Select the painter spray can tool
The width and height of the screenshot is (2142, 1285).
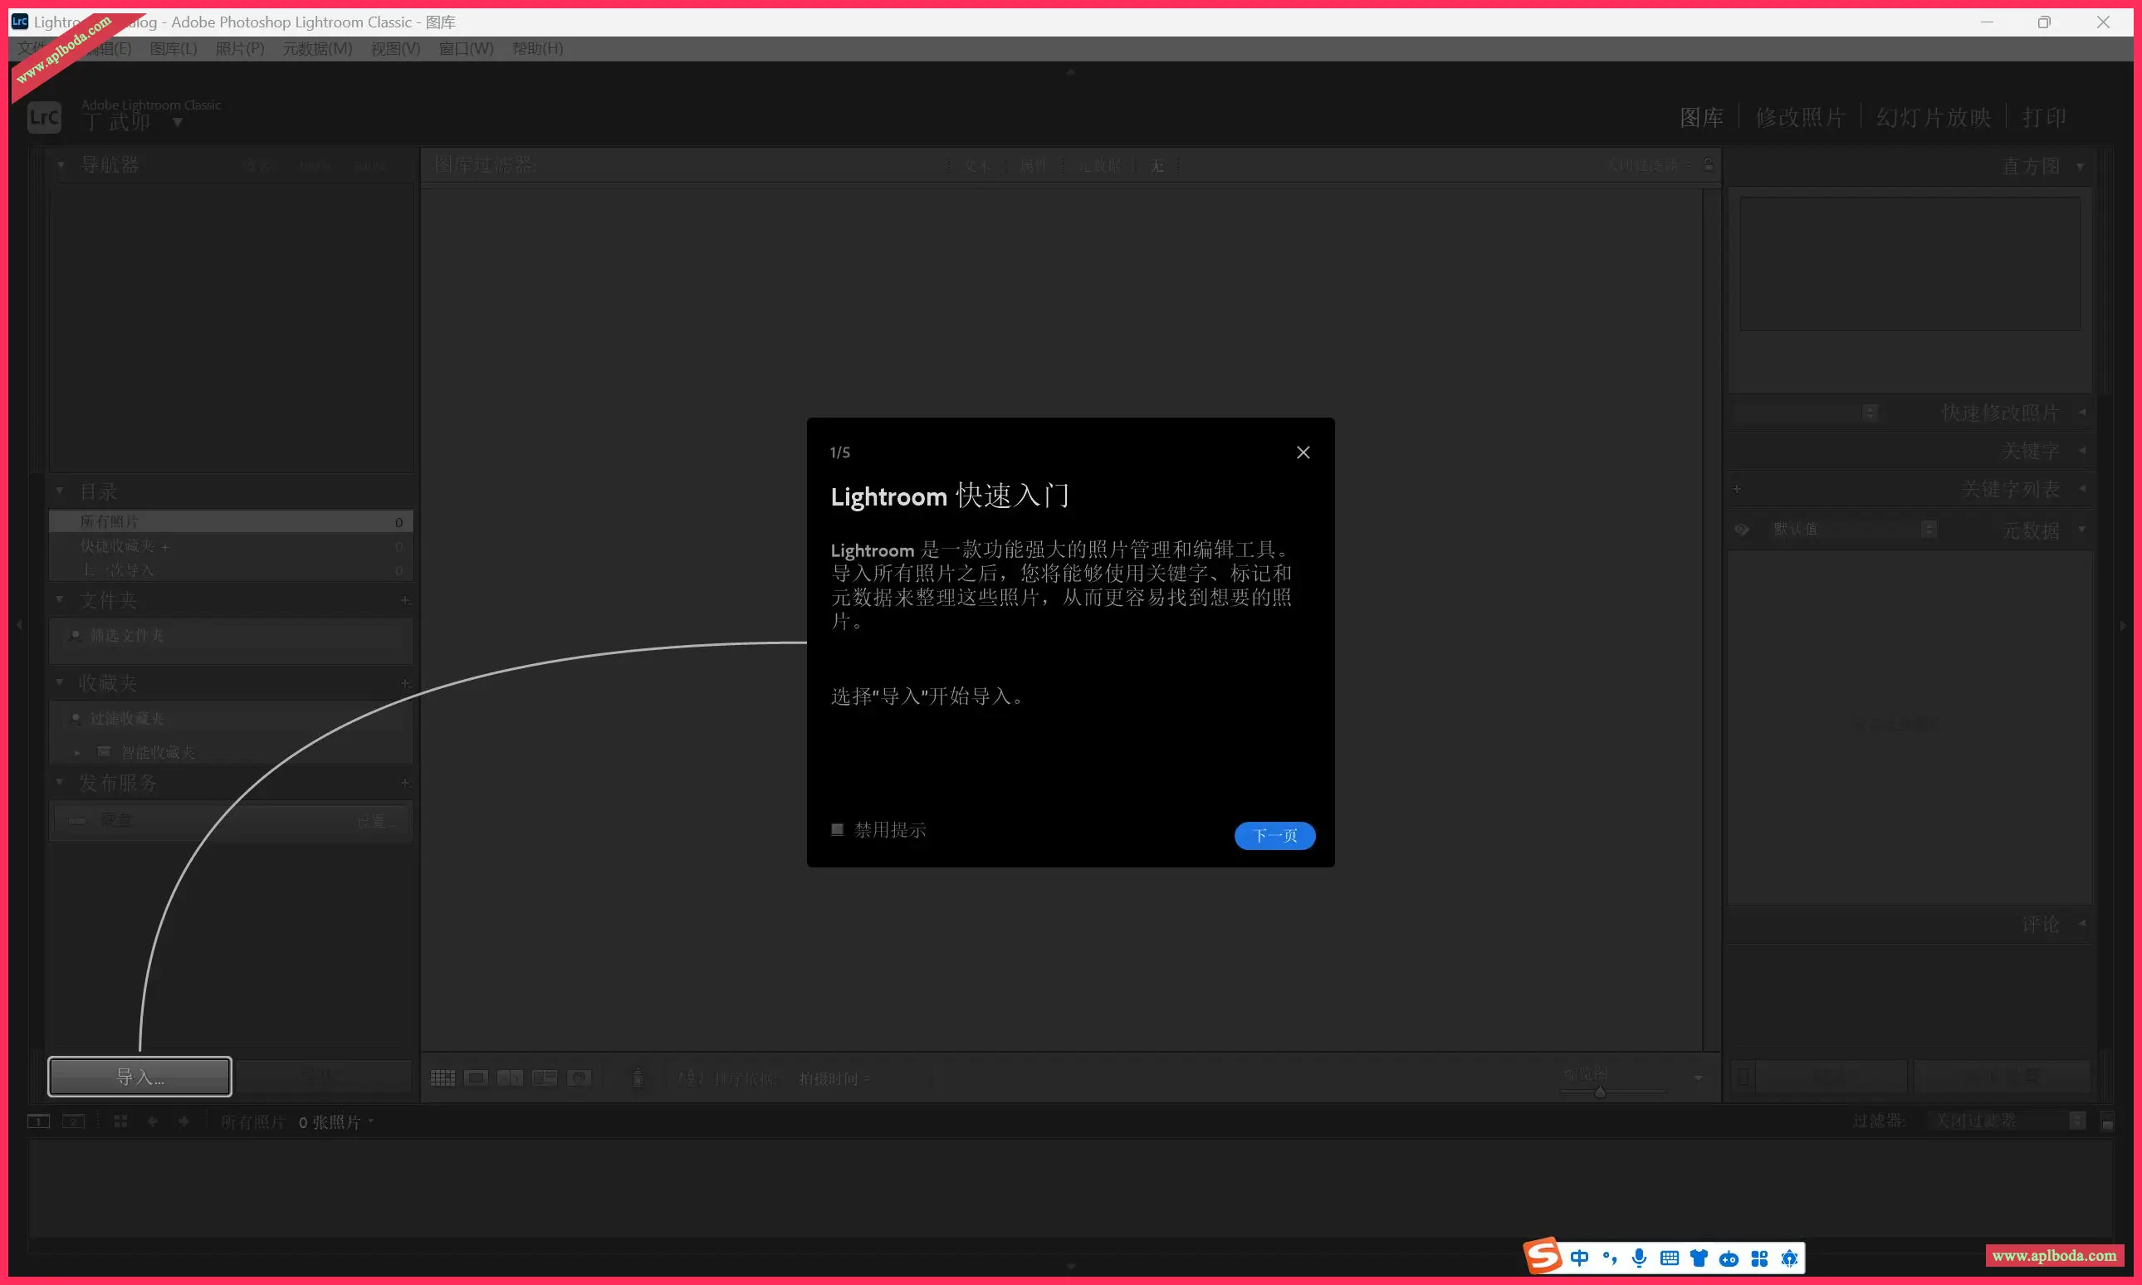638,1078
